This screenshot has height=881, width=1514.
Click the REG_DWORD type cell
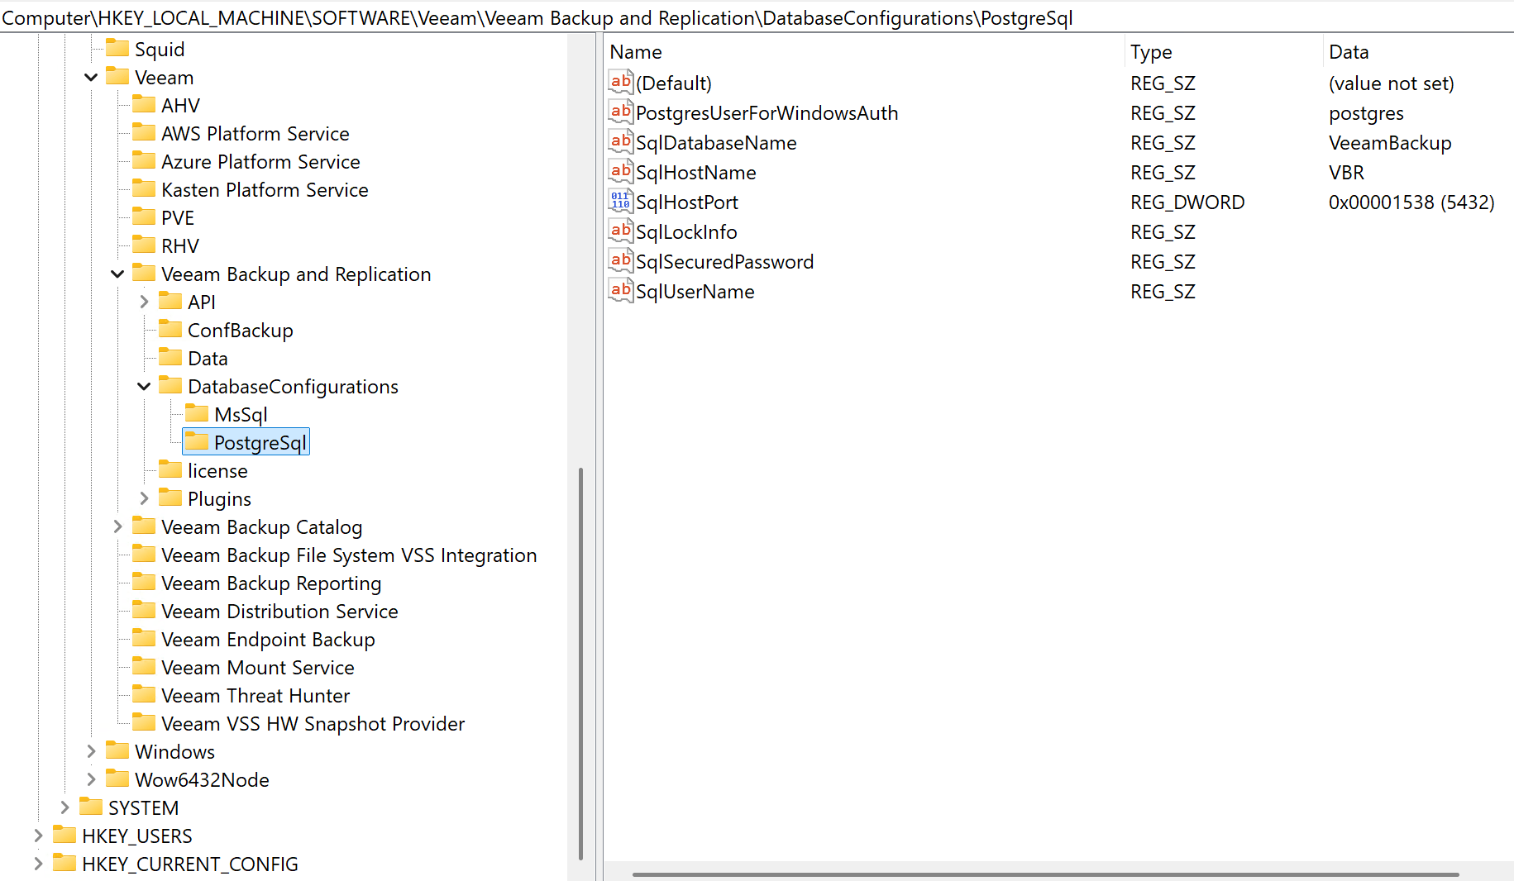1187,202
